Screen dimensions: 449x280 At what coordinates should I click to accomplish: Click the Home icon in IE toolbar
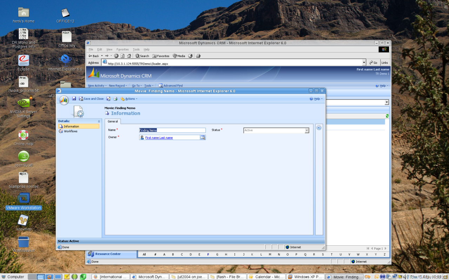[129, 56]
